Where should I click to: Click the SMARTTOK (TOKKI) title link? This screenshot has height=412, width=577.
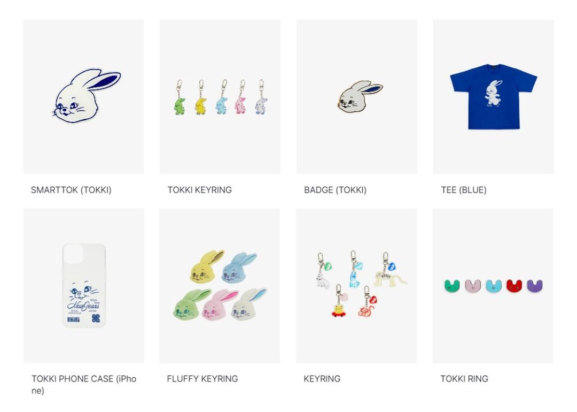[x=71, y=190]
